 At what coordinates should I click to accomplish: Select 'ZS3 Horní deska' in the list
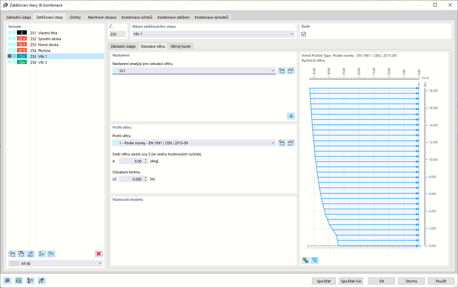point(56,44)
